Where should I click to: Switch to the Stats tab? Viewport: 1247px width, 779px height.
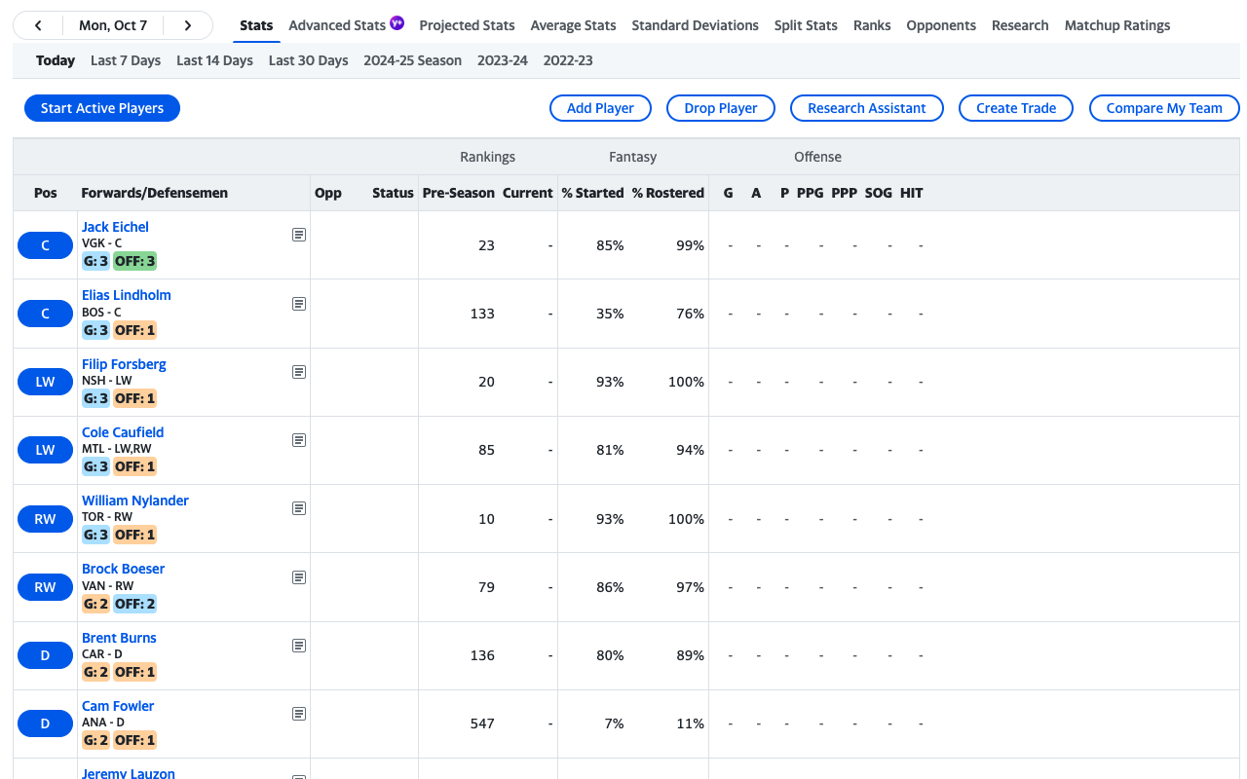(x=256, y=25)
